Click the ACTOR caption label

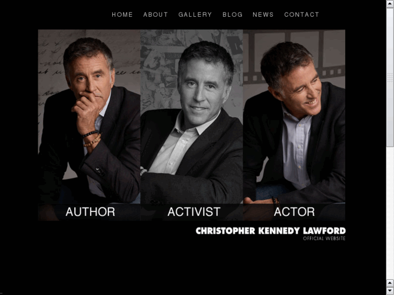pos(294,212)
